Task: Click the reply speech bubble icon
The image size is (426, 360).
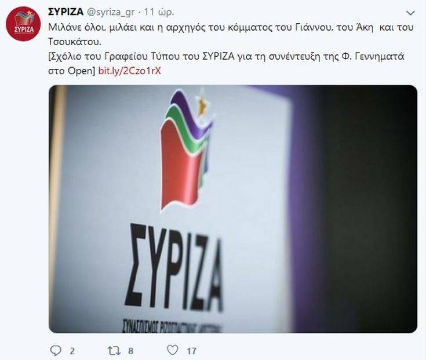Action: [56, 351]
